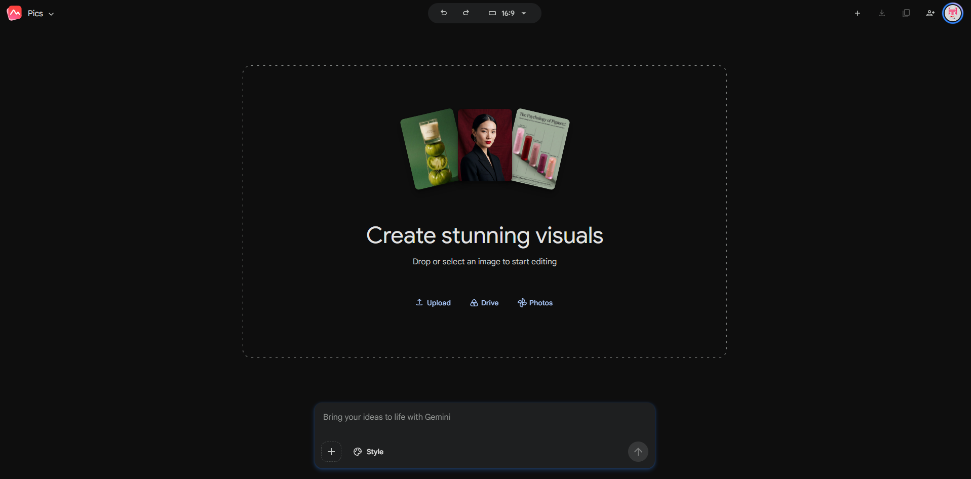Select an image from Drive
The height and width of the screenshot is (479, 971).
[x=485, y=303]
